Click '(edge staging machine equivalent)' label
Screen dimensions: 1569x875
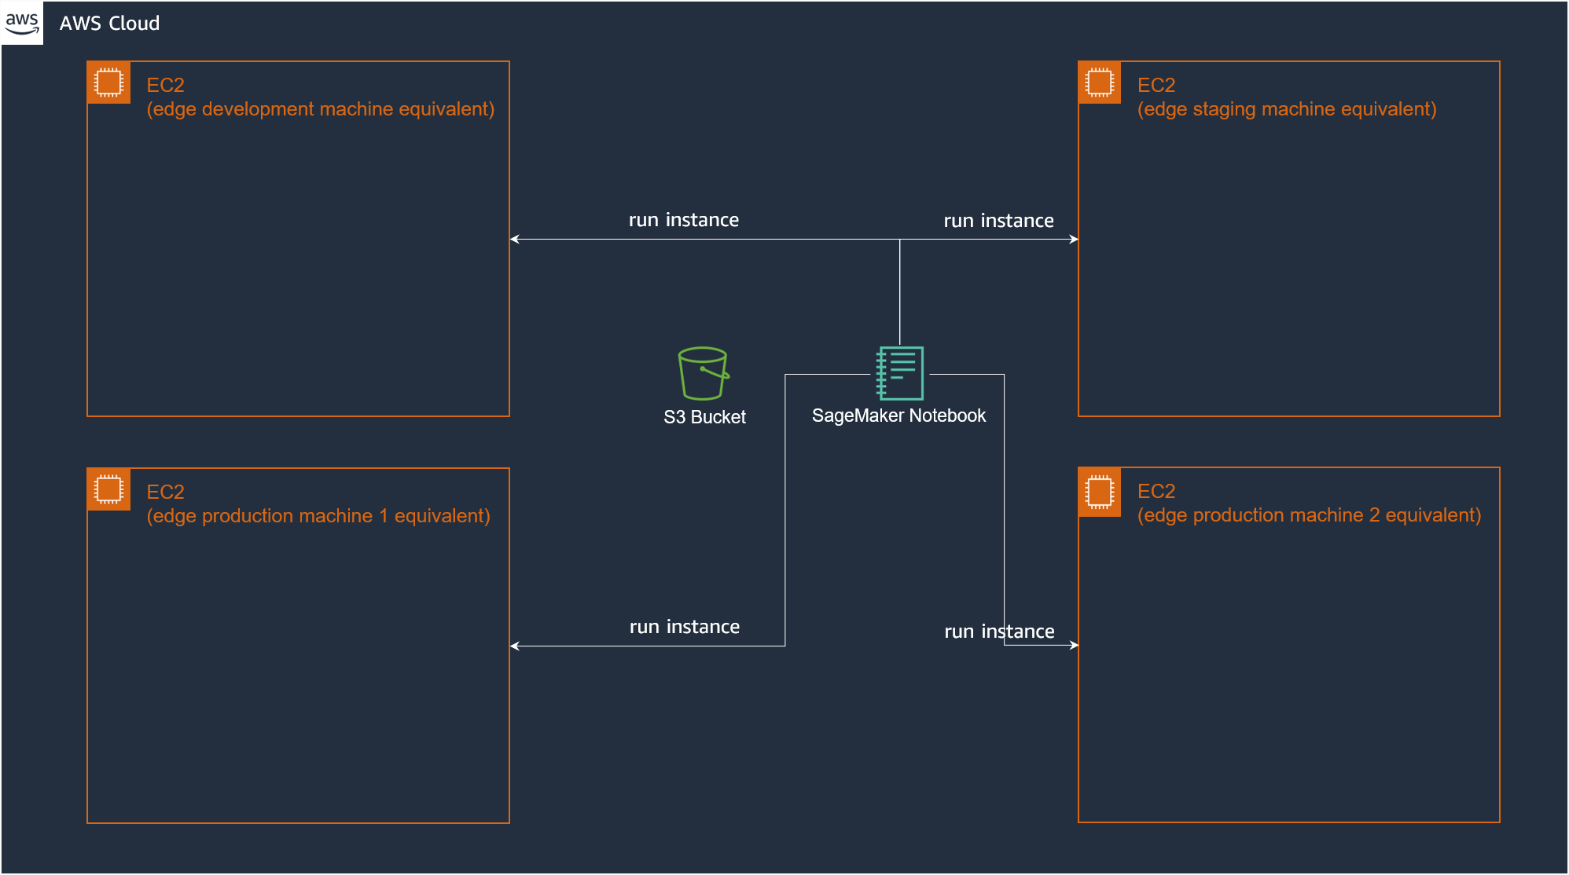pos(1287,109)
